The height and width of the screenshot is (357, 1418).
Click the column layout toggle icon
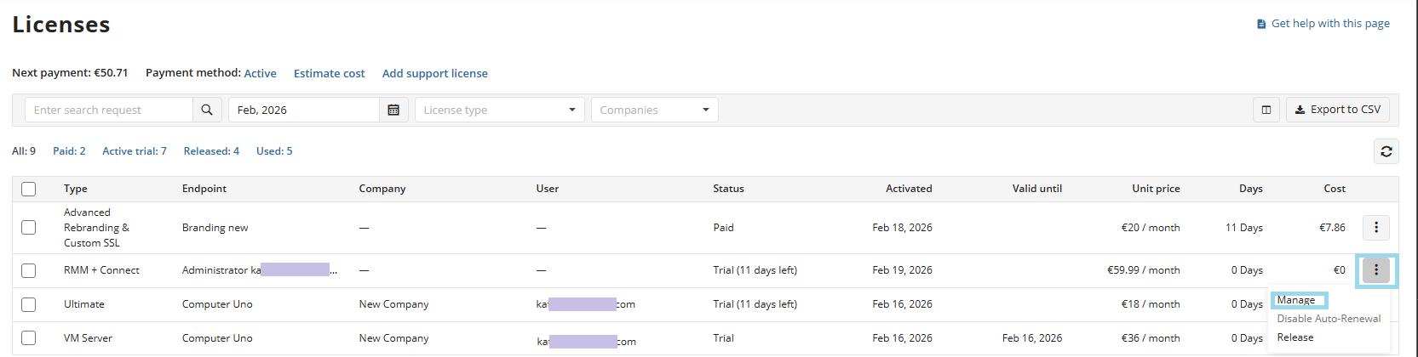[1266, 110]
